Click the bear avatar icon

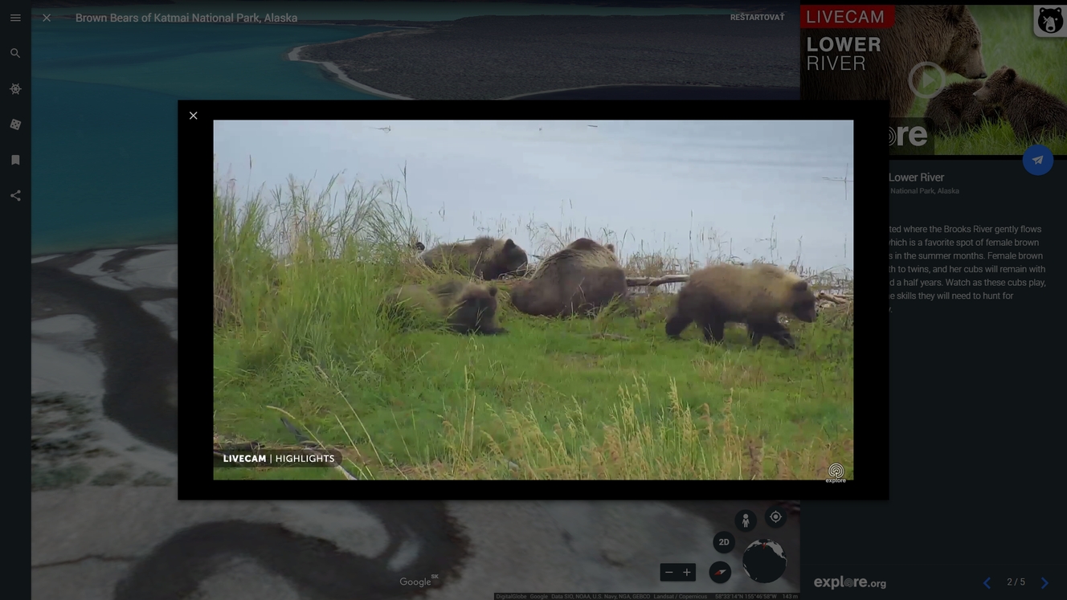tap(1050, 21)
